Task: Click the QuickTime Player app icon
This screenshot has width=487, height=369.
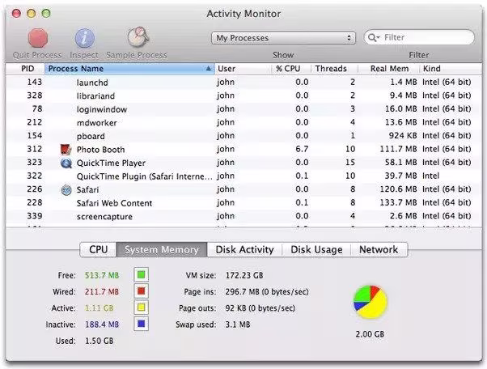Action: (x=66, y=163)
